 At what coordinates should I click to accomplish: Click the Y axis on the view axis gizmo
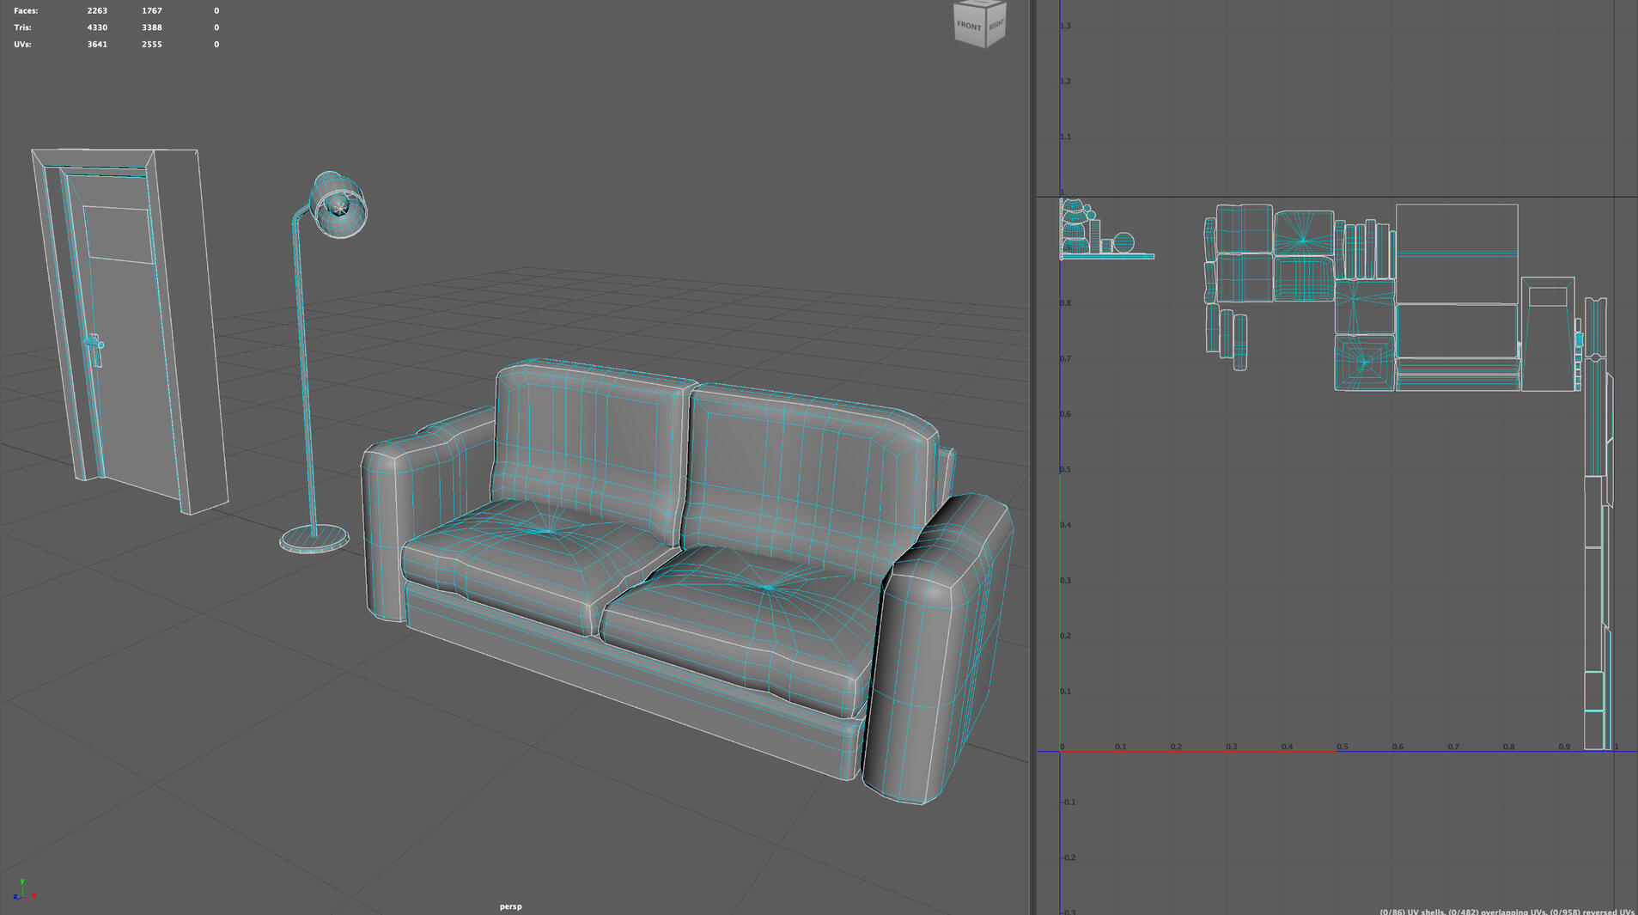coord(22,881)
